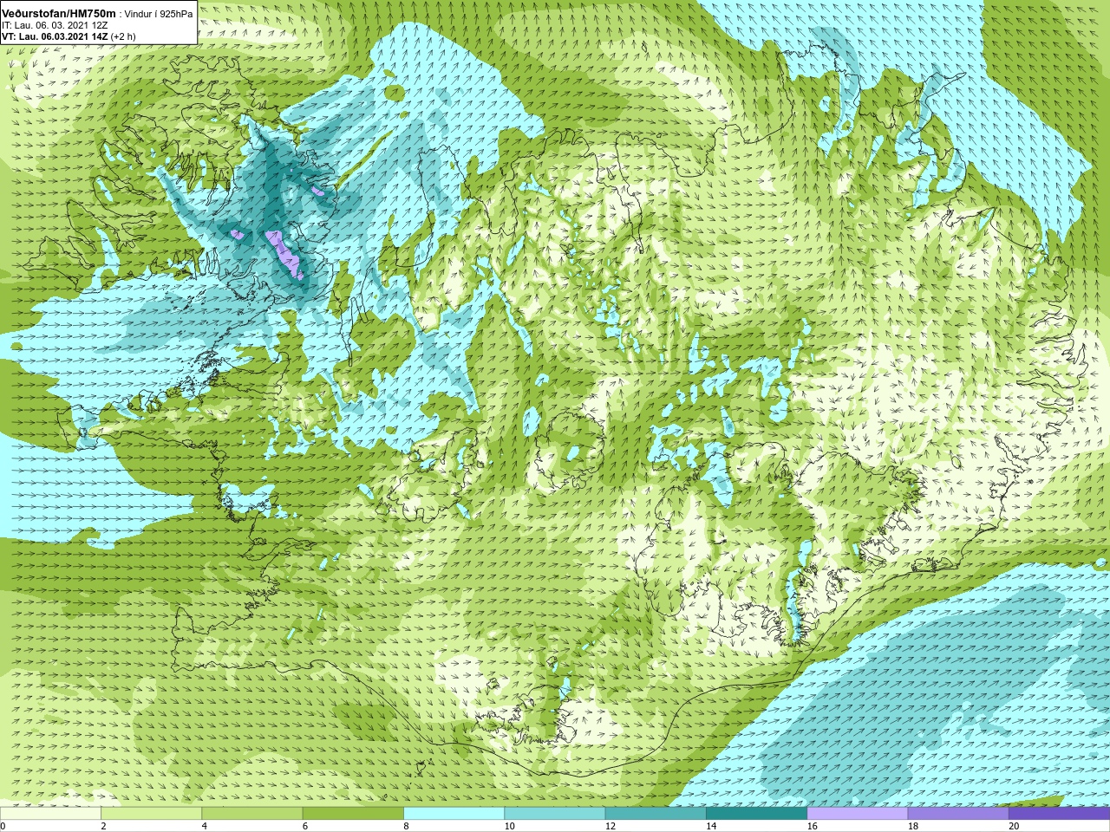Click the 16–18 light purple legend swatch

tap(858, 813)
